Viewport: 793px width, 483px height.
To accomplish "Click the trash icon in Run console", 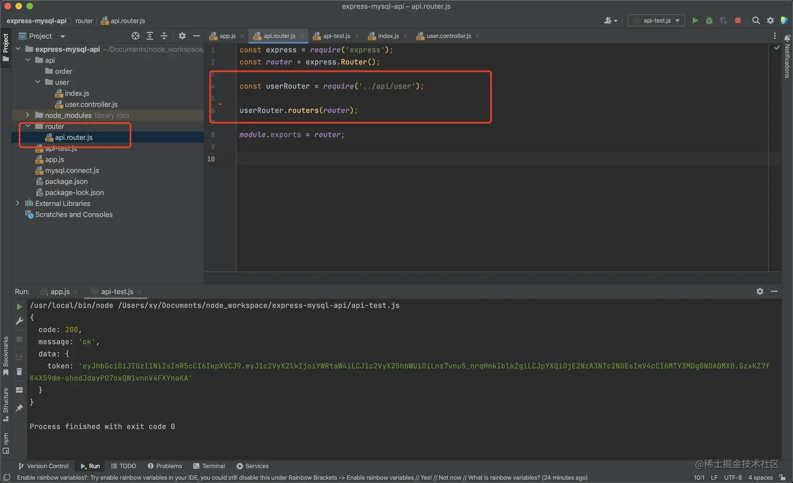I will 19,372.
